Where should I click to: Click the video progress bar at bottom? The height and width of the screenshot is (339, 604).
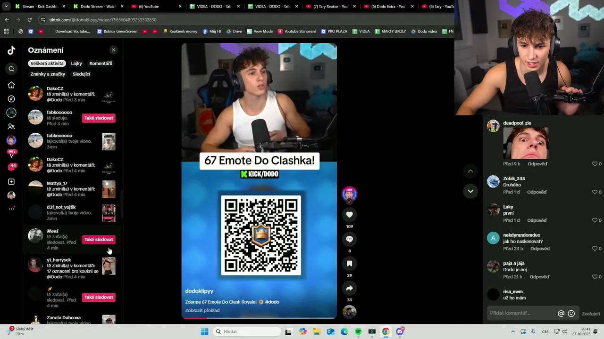pos(259,318)
